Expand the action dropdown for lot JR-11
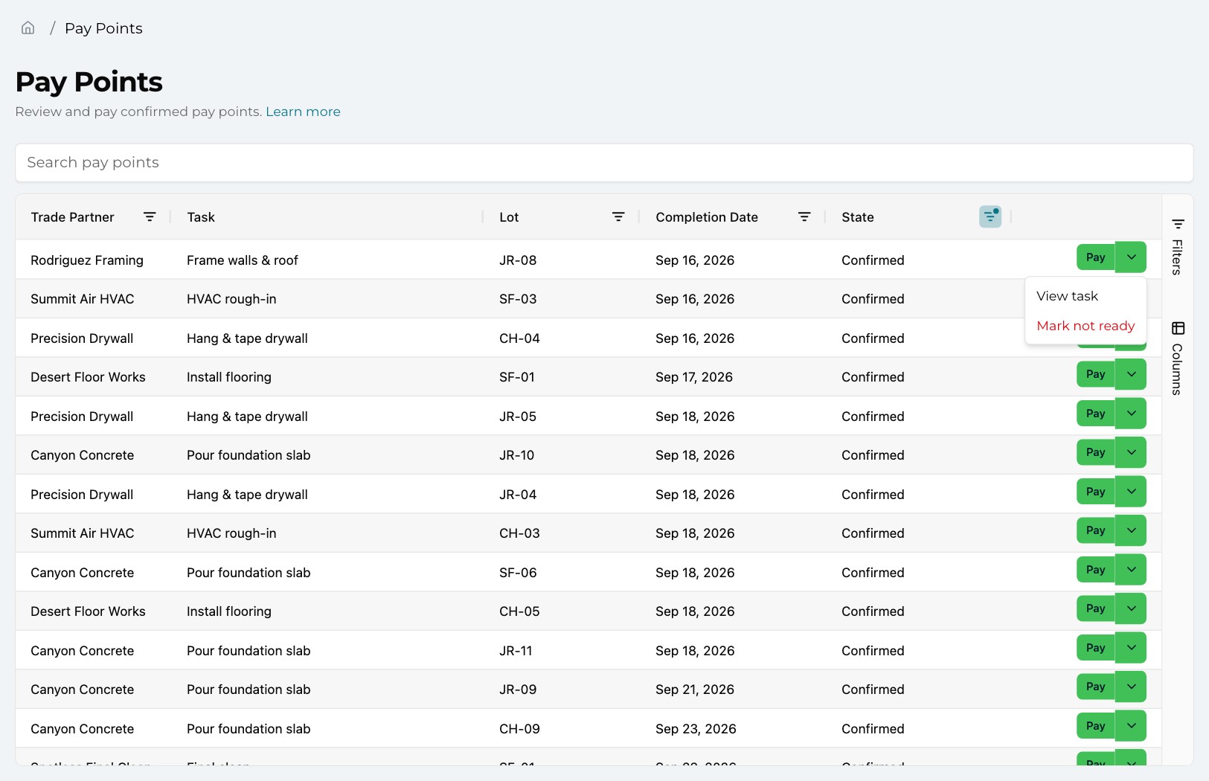This screenshot has width=1209, height=781. point(1131,648)
